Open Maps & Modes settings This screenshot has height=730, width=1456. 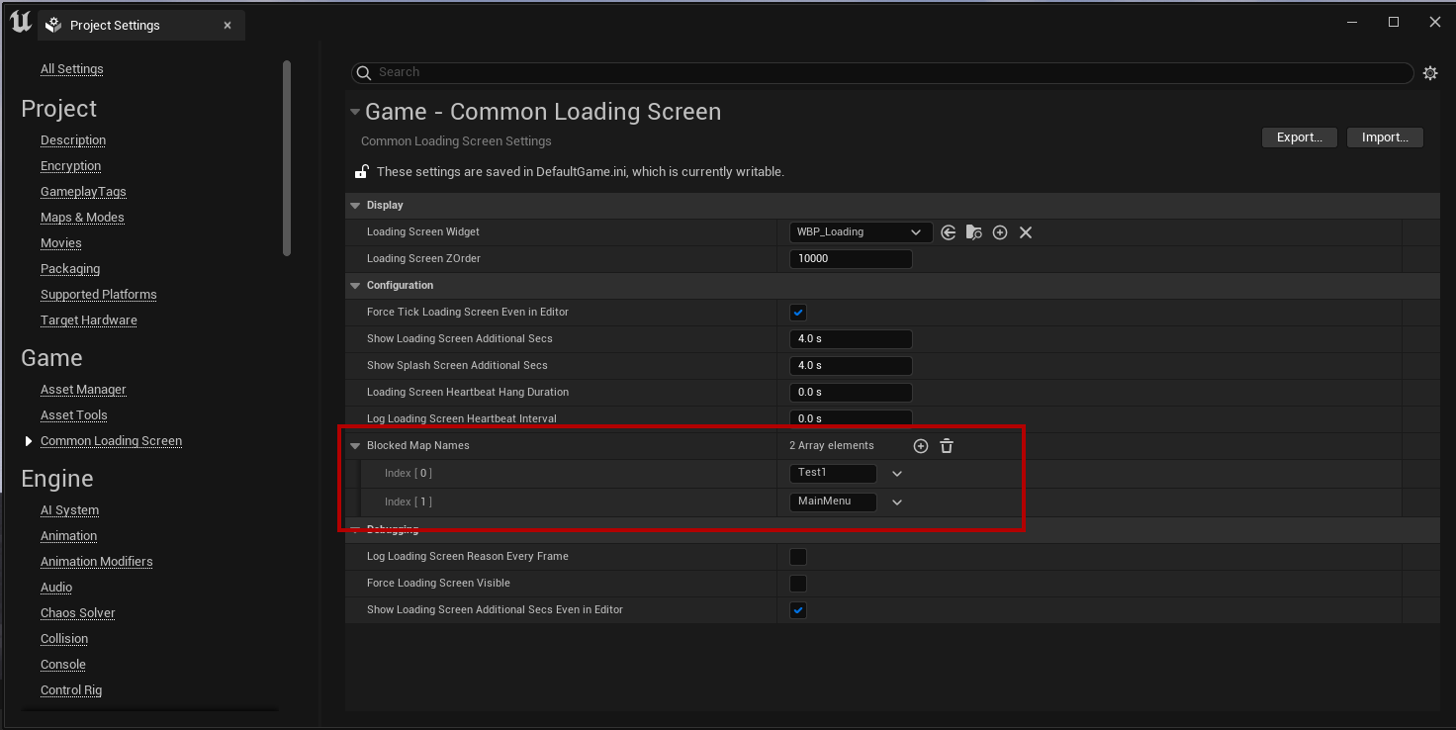tap(82, 218)
